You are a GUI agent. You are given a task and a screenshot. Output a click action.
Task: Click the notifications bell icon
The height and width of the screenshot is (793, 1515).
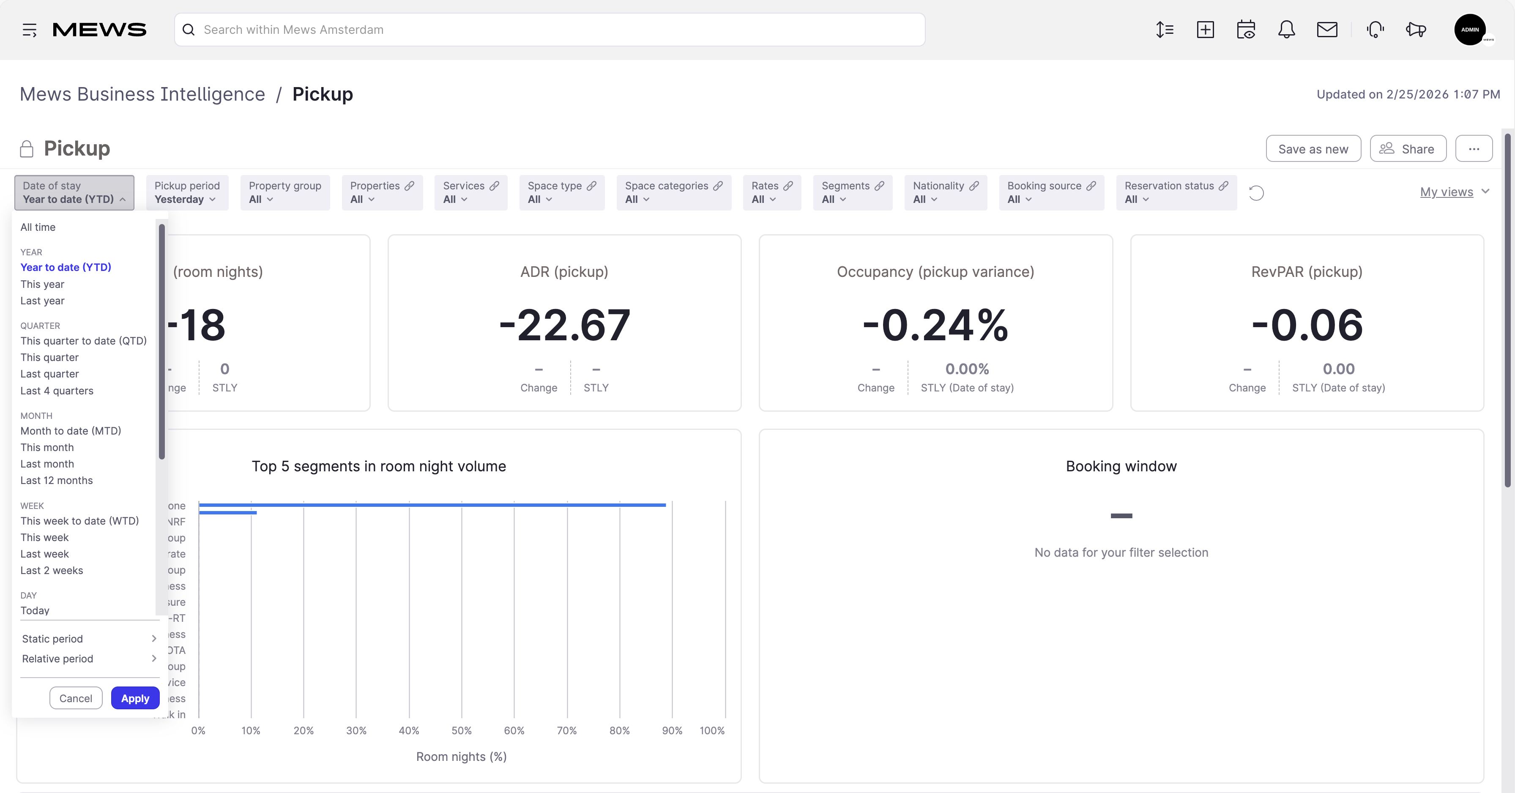click(1286, 30)
